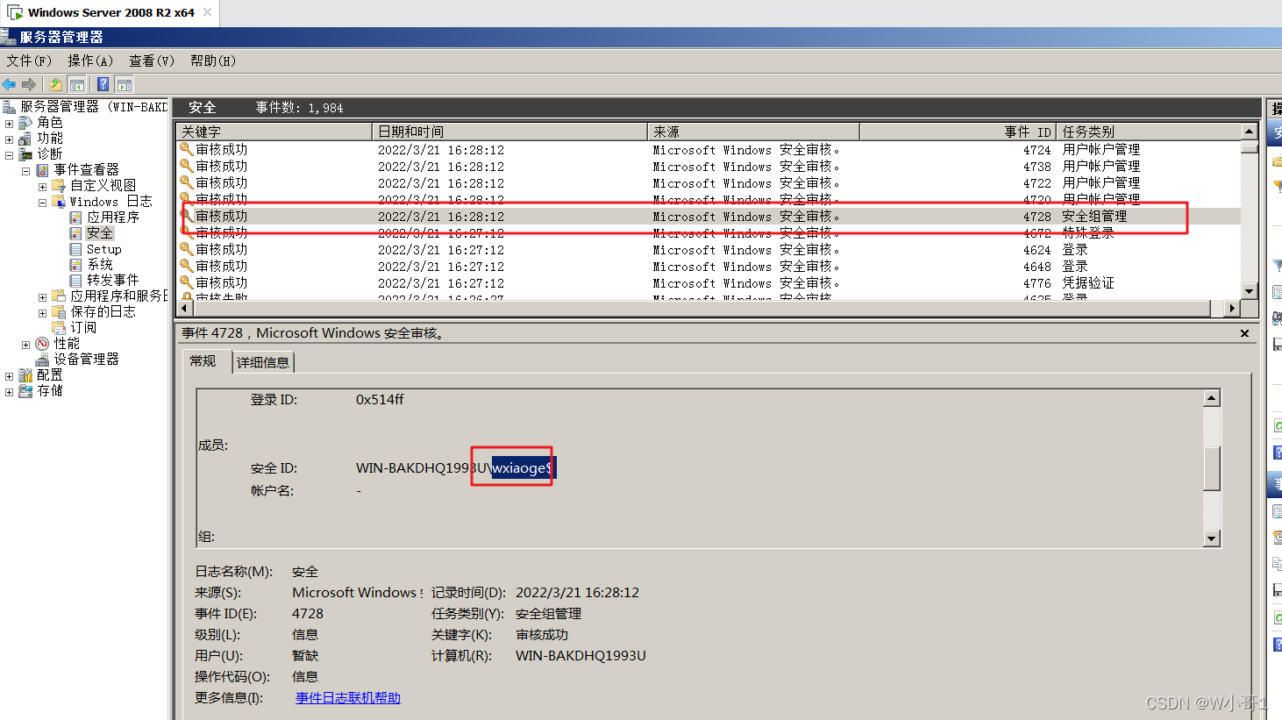This screenshot has width=1282, height=720.
Task: Click the 配置 (Configuration) node icon
Action: tap(25, 375)
